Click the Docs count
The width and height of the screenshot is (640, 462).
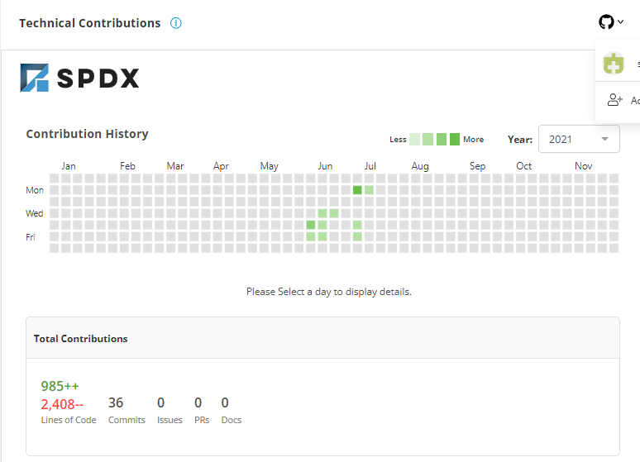pos(225,402)
